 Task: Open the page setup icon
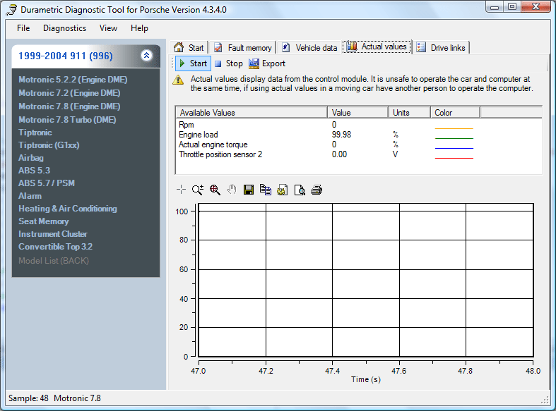tap(283, 190)
